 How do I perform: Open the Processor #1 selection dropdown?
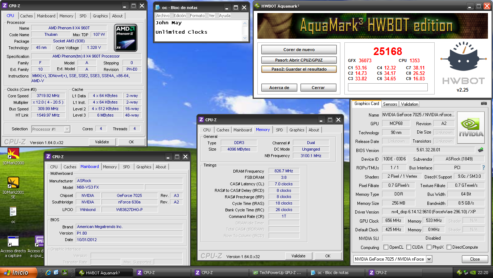(x=67, y=129)
